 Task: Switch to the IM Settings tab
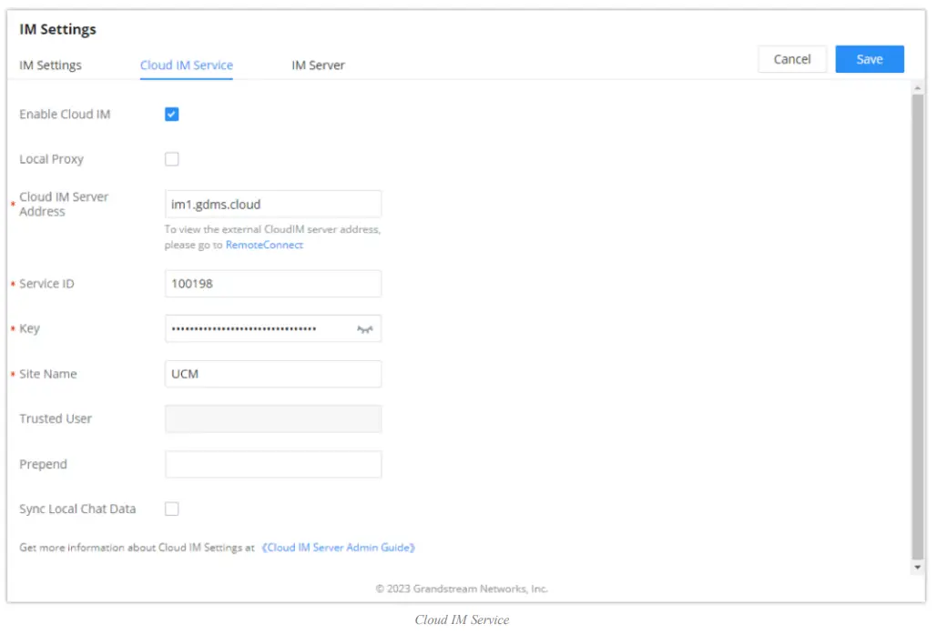click(x=50, y=65)
